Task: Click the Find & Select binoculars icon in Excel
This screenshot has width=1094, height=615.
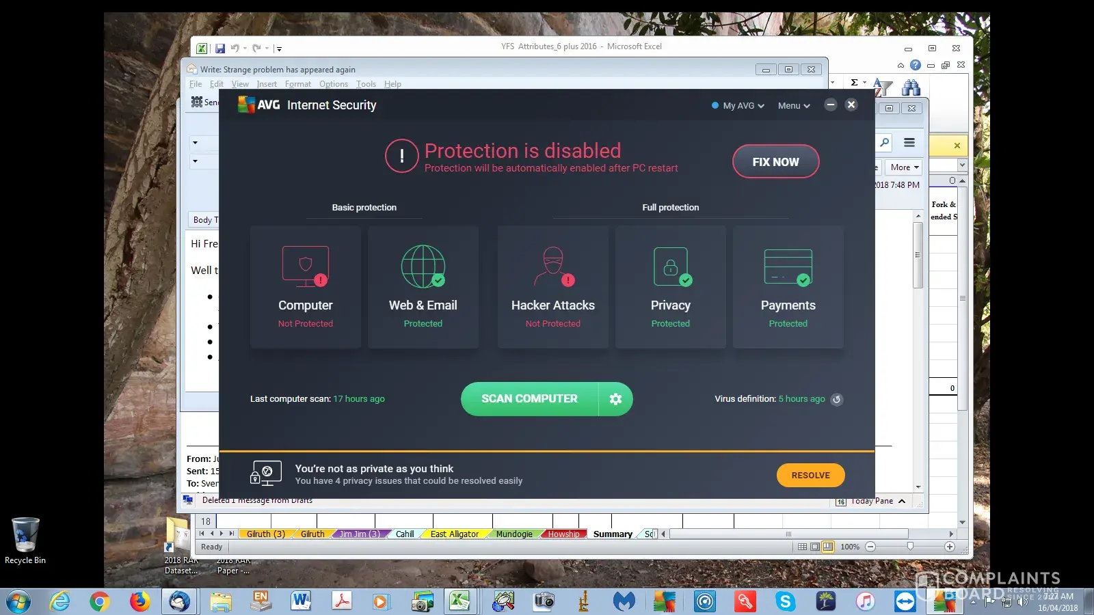Action: point(911,87)
